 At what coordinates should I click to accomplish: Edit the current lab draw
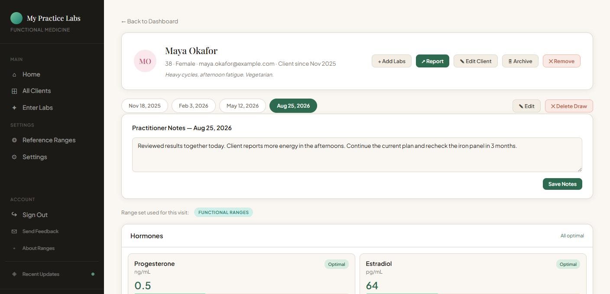526,106
